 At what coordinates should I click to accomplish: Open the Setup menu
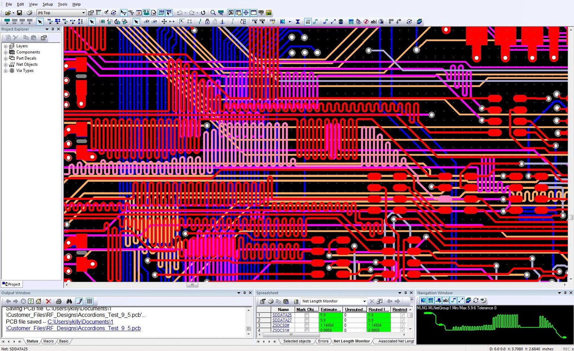tap(48, 4)
